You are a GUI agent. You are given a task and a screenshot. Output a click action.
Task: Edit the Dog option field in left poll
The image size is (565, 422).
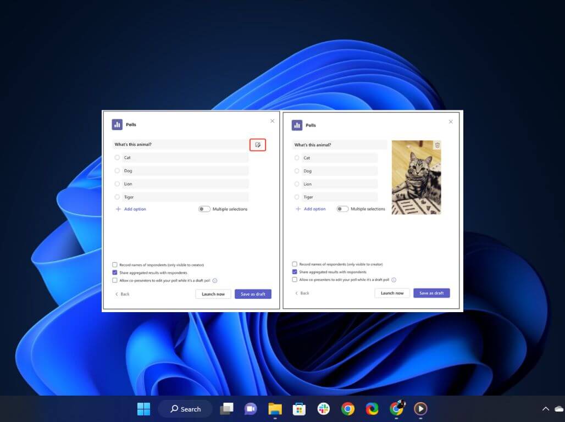point(185,171)
